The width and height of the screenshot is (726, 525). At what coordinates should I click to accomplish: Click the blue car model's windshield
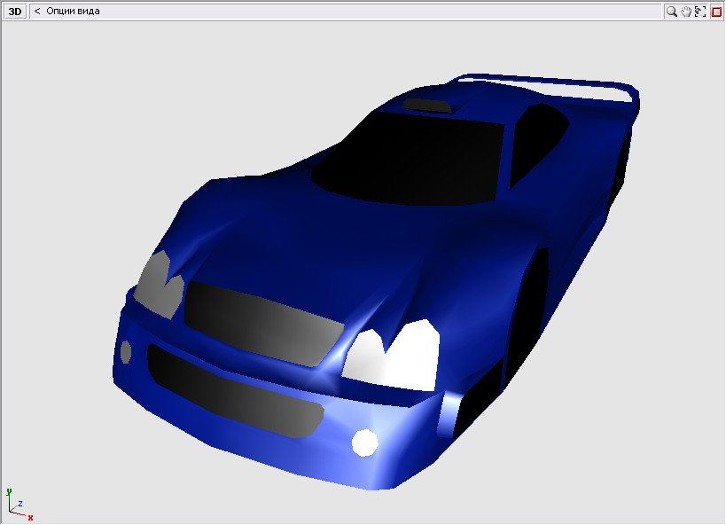click(x=410, y=160)
